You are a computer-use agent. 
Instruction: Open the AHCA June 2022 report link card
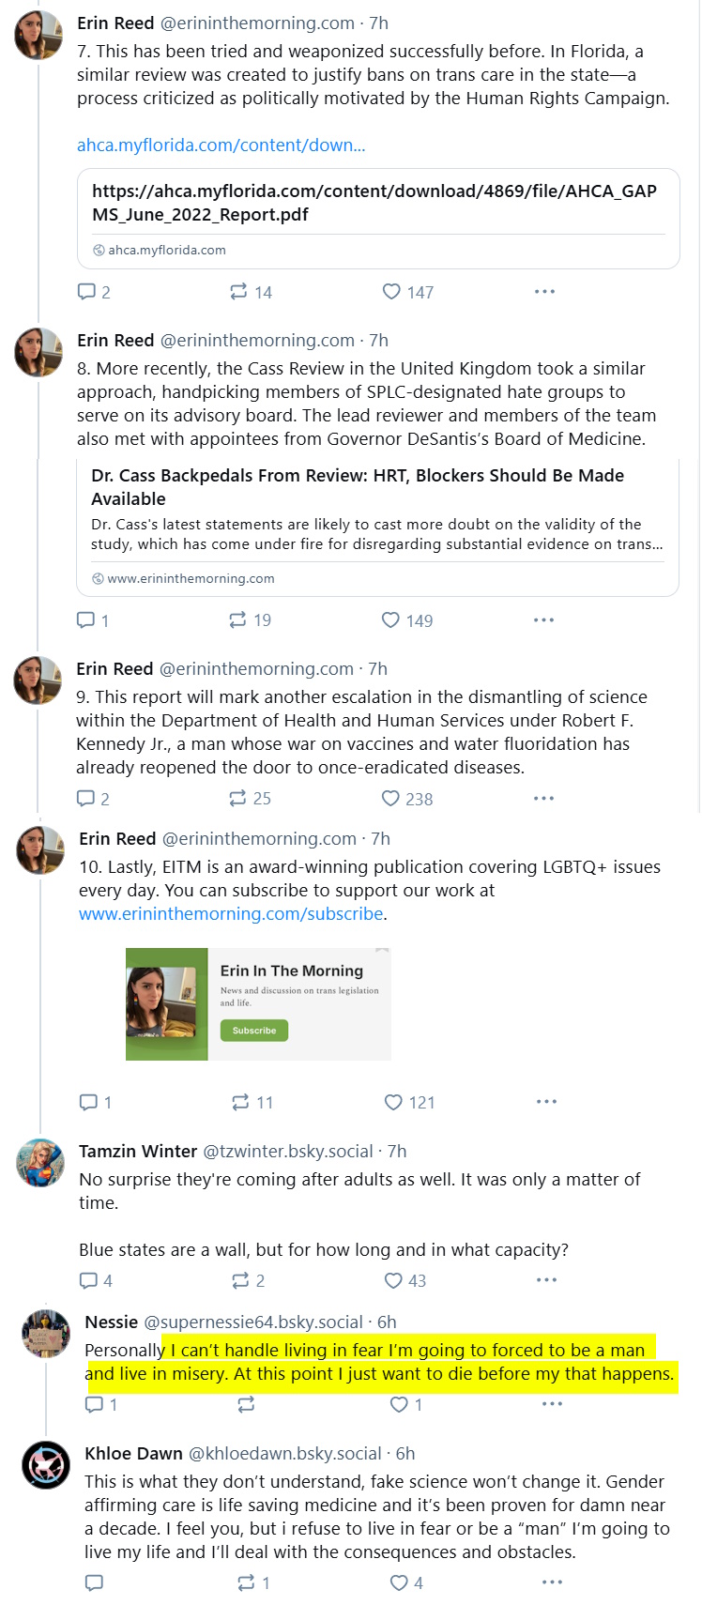point(377,219)
